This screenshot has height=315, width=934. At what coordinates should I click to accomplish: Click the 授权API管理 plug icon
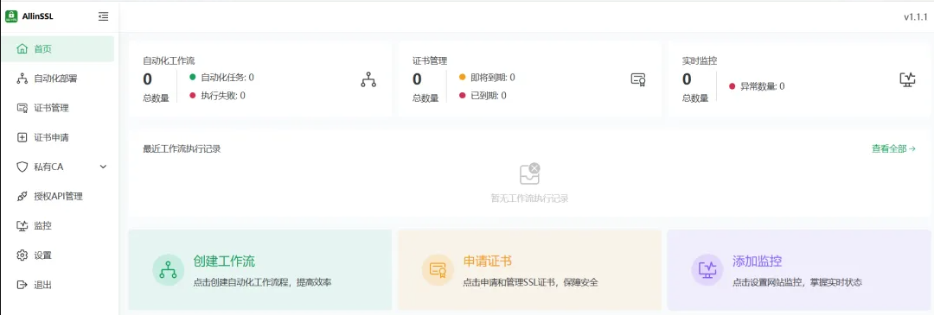22,196
